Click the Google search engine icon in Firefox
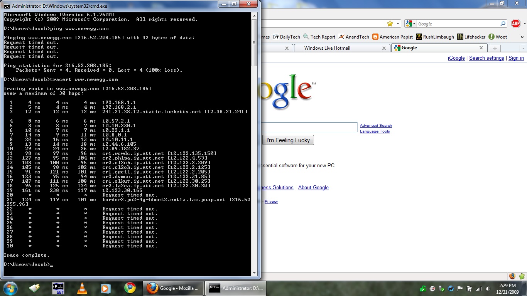 point(409,24)
